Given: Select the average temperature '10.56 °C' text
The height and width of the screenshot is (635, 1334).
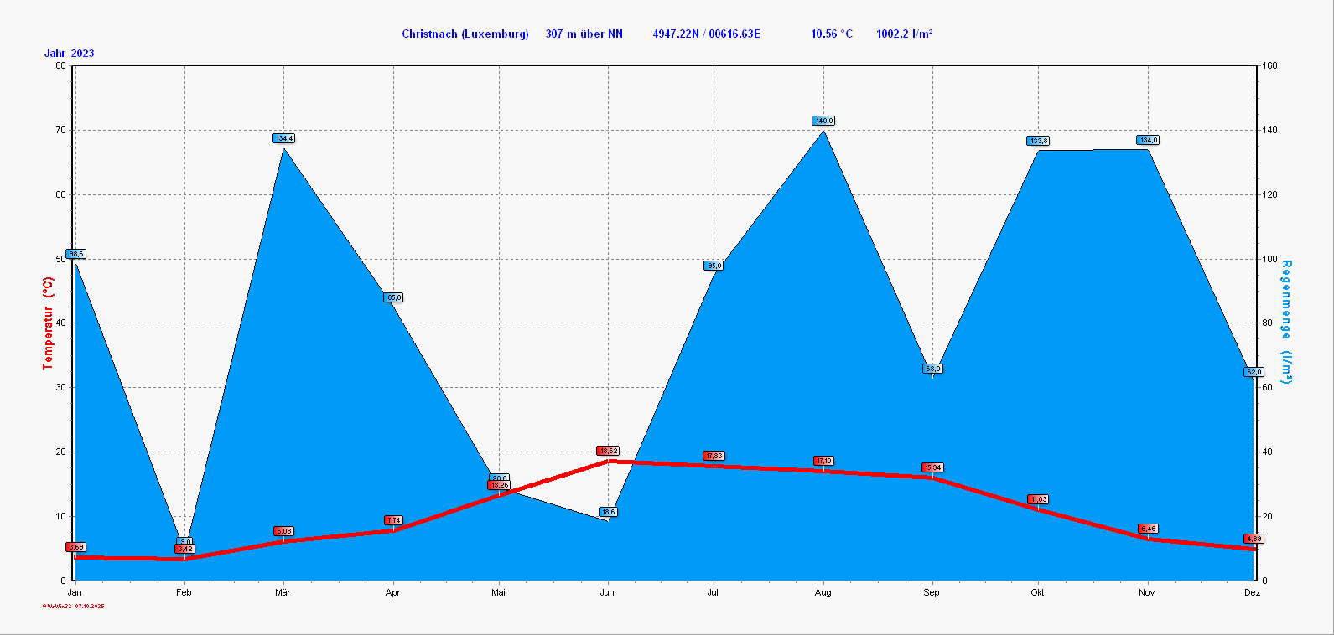Looking at the screenshot, I should [831, 34].
